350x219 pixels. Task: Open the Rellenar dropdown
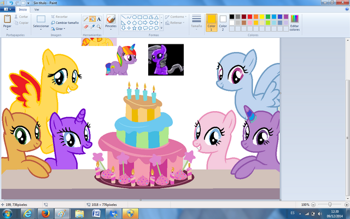[x=175, y=23]
